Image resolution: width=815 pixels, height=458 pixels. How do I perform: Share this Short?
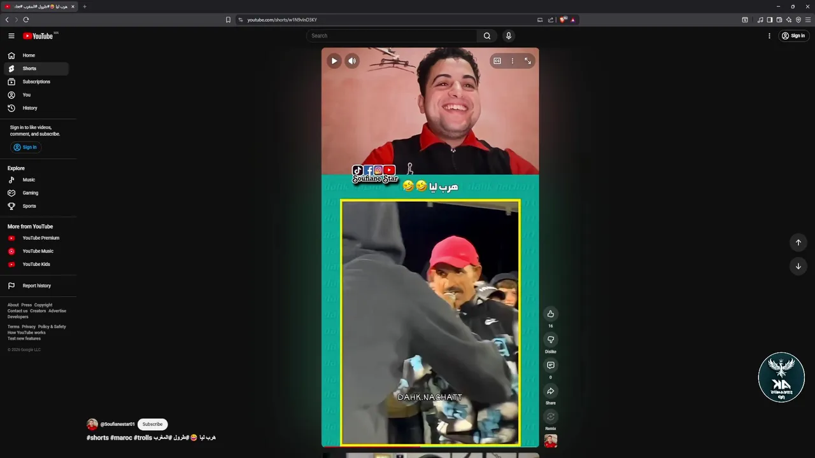coord(551,391)
